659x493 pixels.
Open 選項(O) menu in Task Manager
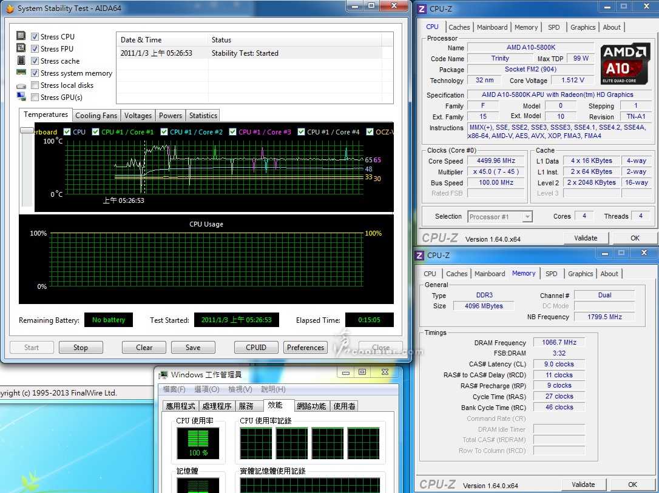tap(207, 389)
